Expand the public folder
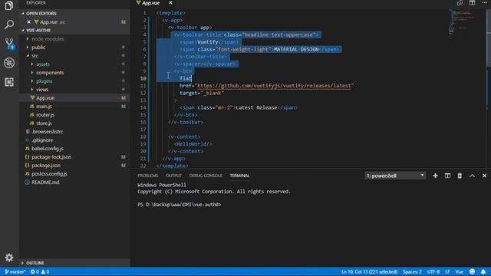 [38, 48]
